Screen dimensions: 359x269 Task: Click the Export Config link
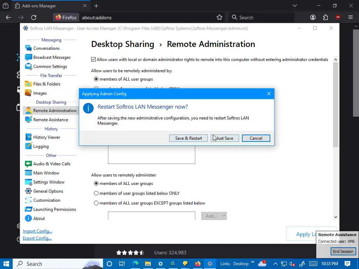[37, 238]
